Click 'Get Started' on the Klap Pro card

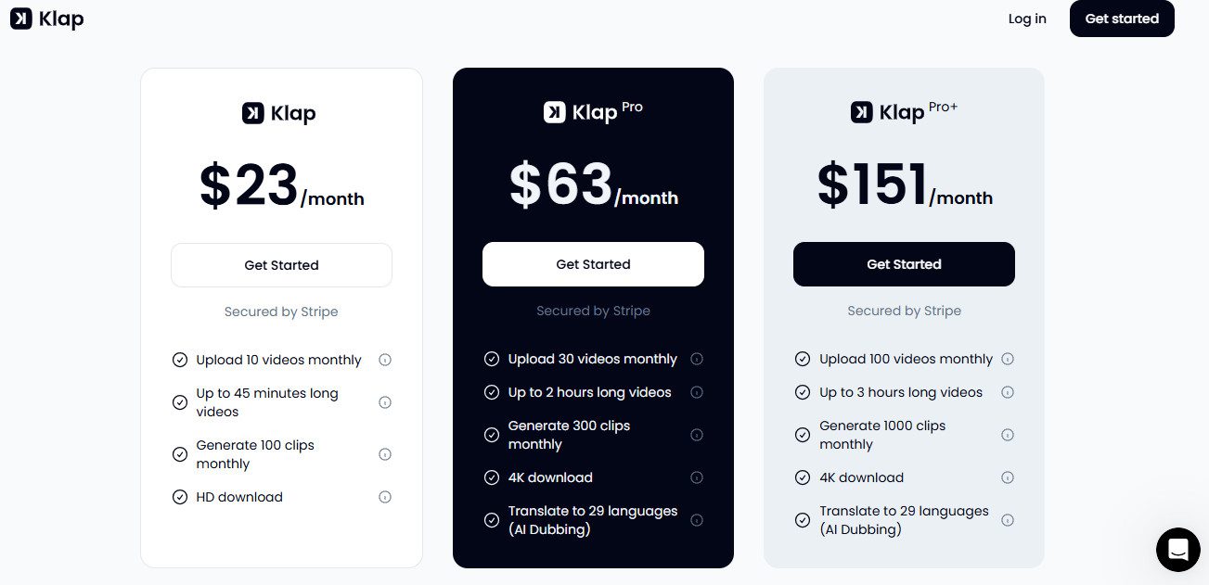click(593, 263)
